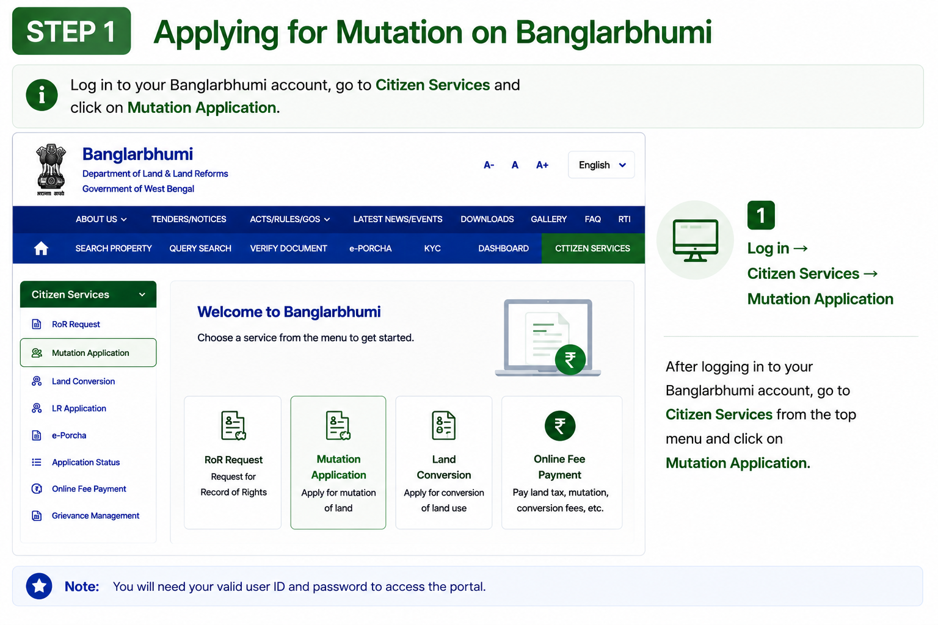Click e-Porcha sidebar document icon
938x625 pixels.
tap(37, 435)
